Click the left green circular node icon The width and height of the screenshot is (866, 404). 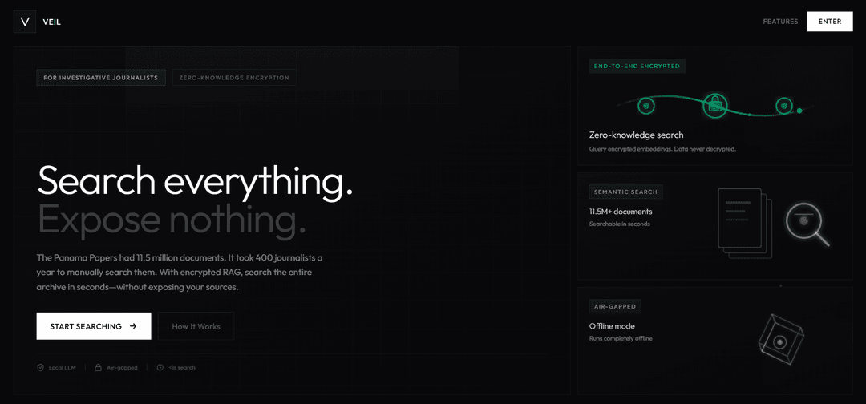(645, 104)
